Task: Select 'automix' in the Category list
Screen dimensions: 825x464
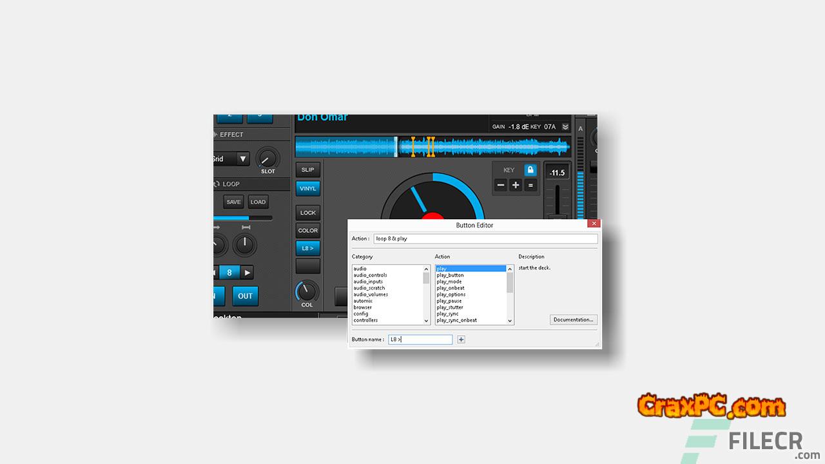Action: click(x=363, y=301)
